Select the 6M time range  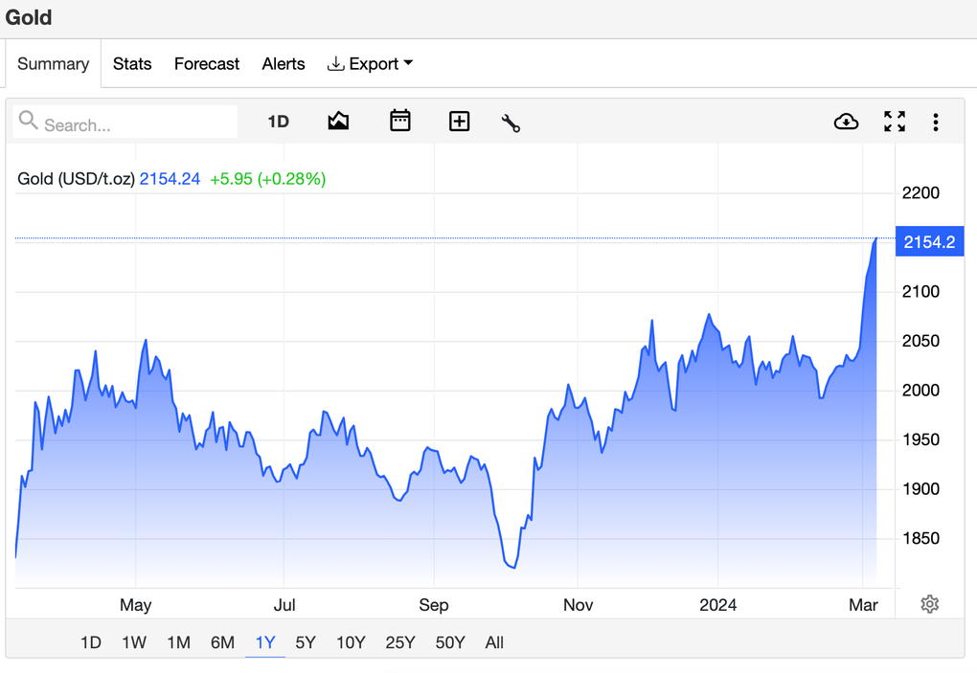click(222, 642)
